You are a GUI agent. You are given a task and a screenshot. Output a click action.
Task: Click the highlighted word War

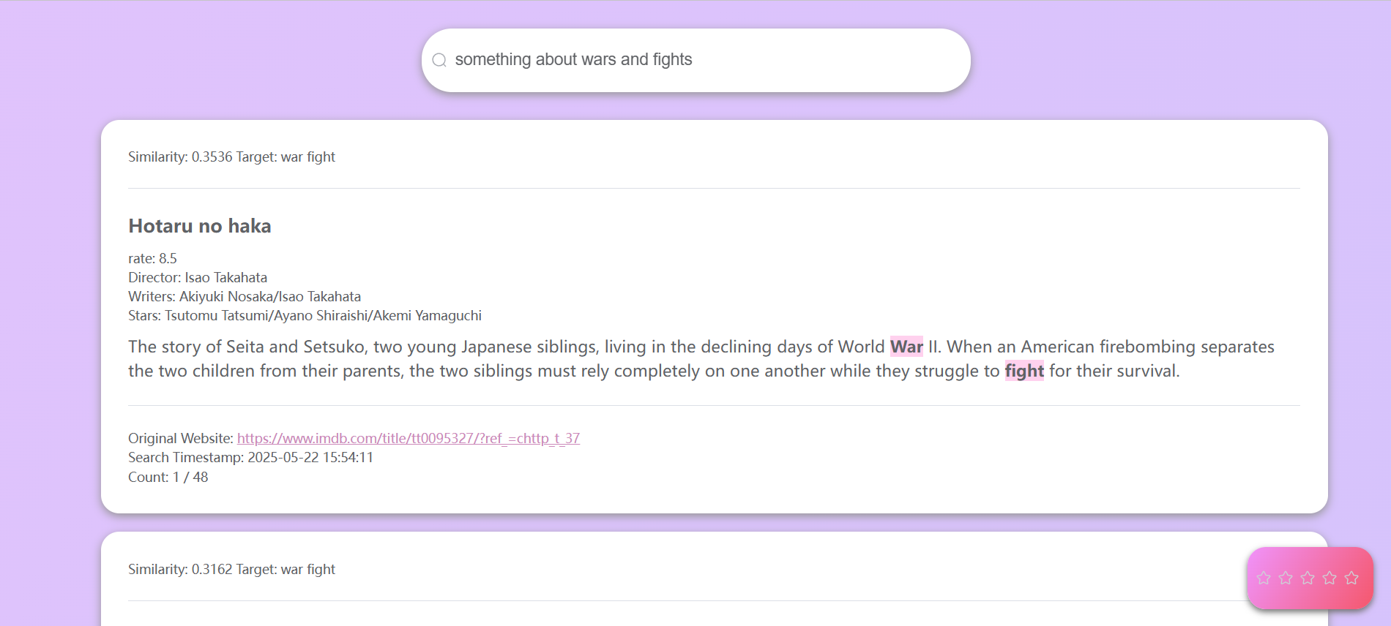906,347
